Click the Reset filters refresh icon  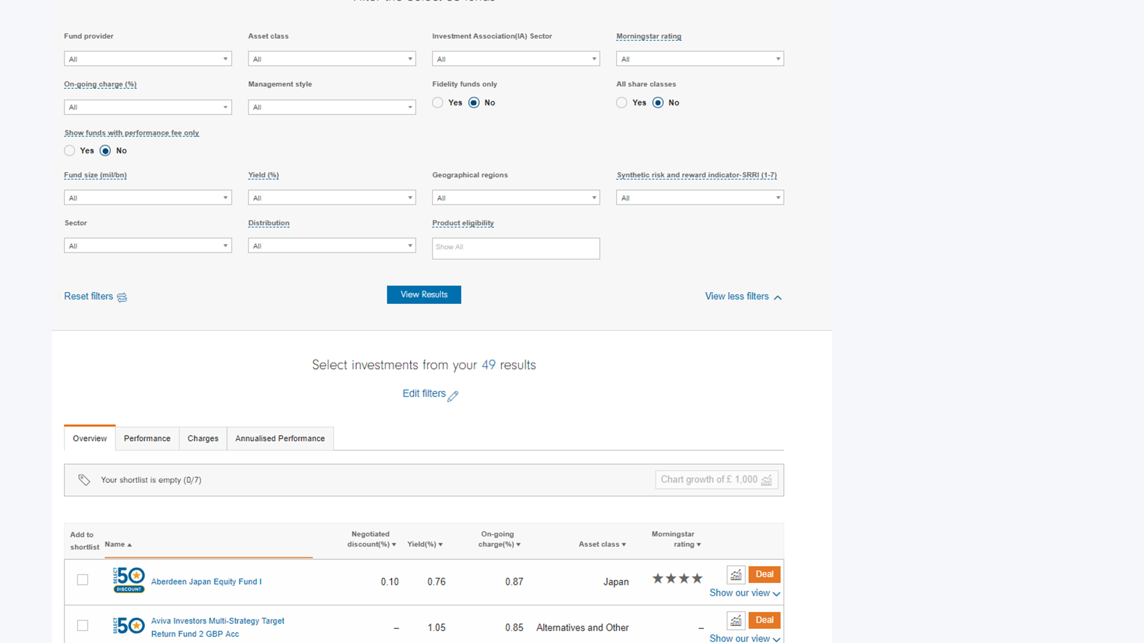122,297
